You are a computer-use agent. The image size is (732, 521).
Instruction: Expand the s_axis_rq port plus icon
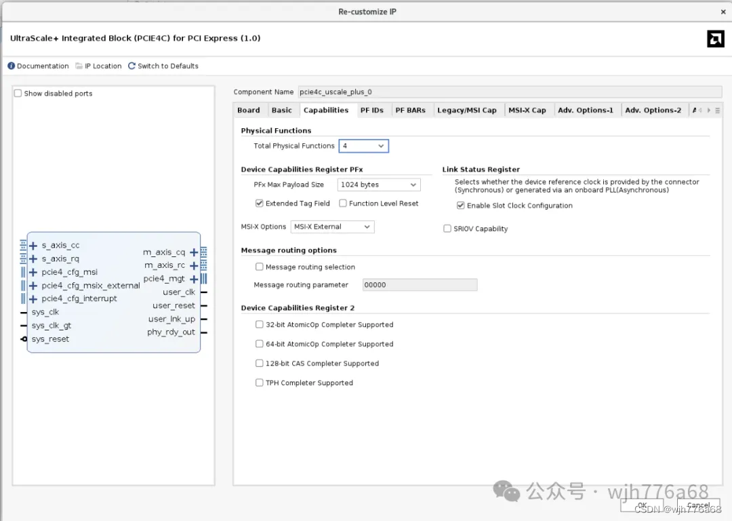(x=33, y=259)
